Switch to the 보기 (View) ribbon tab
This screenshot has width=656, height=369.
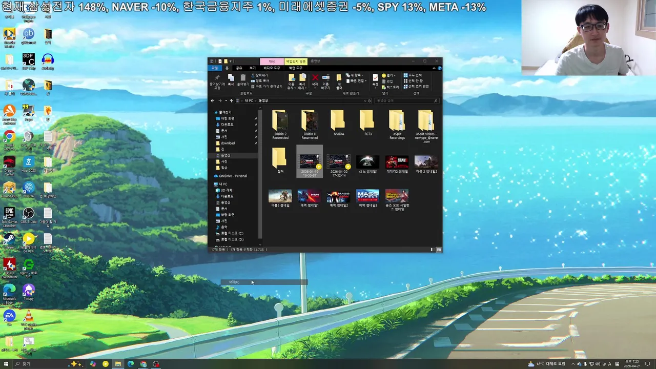coord(253,68)
